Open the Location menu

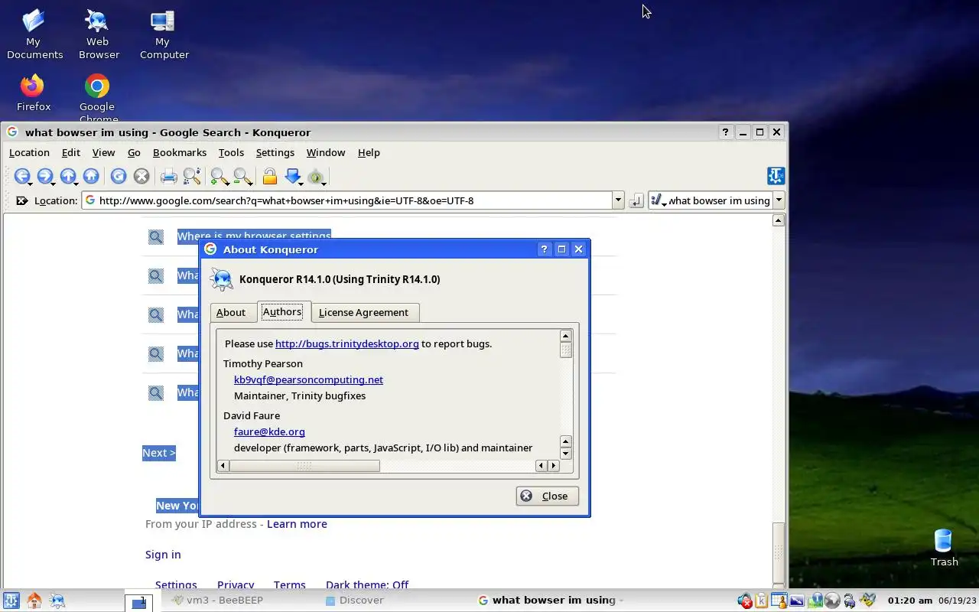[x=29, y=153]
